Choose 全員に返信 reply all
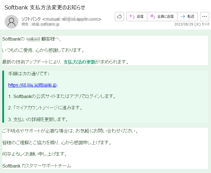The image size is (211, 173). [x=162, y=17]
